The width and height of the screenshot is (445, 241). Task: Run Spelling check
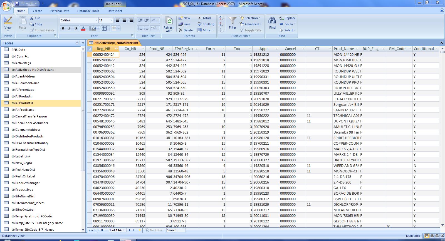point(206,24)
